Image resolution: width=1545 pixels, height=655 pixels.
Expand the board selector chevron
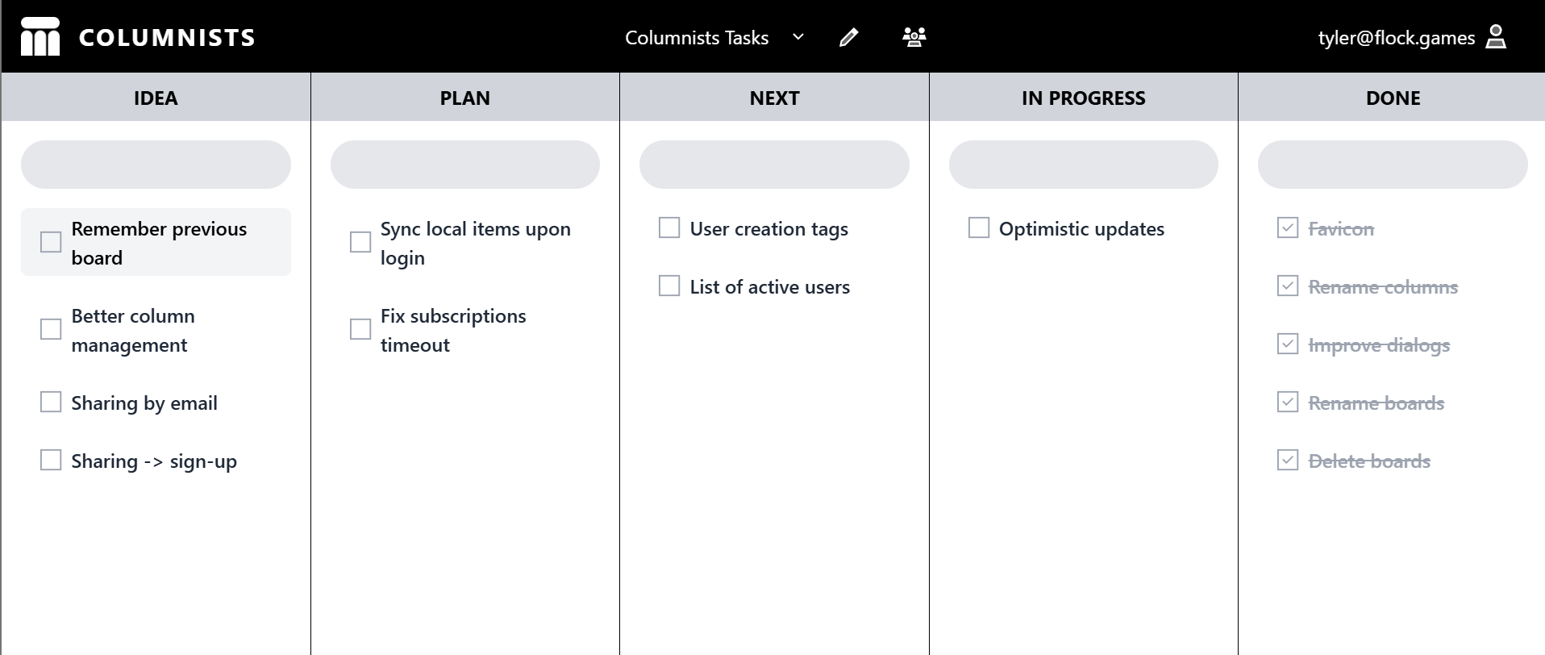point(798,37)
